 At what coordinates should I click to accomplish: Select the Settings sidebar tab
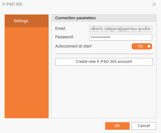26,21
